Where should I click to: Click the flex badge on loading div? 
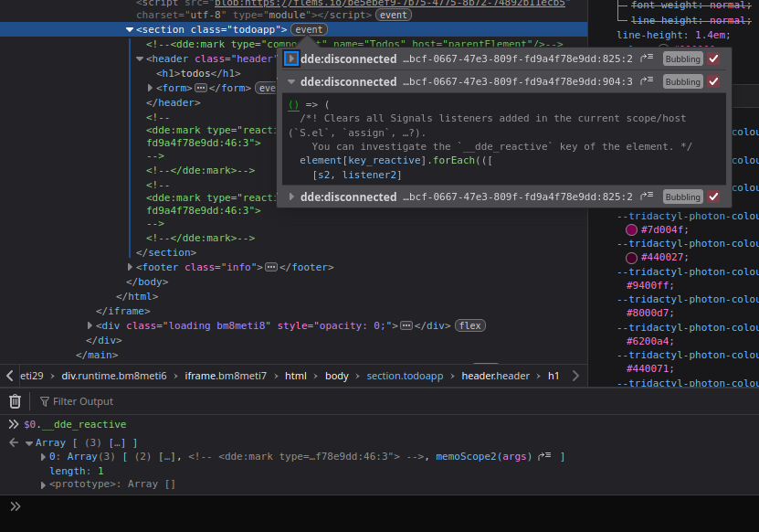tap(470, 325)
